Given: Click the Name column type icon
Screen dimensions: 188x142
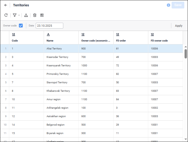Looking at the screenshot, I should (x=48, y=34).
